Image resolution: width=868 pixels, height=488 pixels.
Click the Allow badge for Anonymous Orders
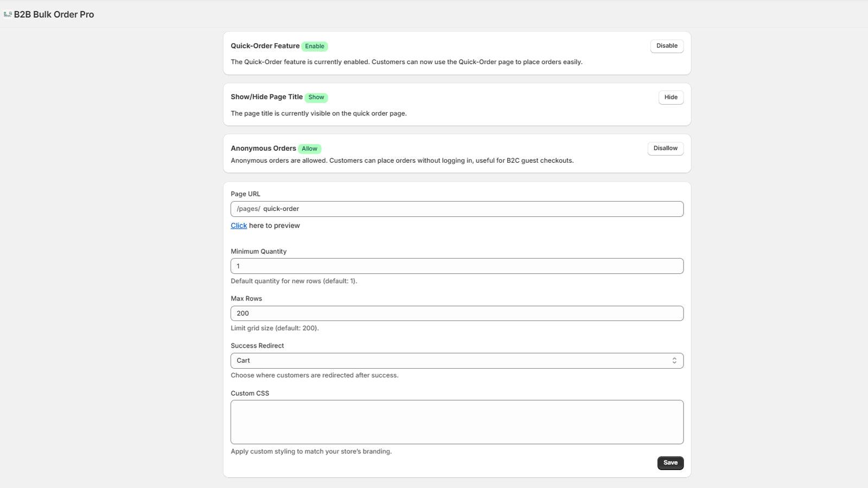309,148
